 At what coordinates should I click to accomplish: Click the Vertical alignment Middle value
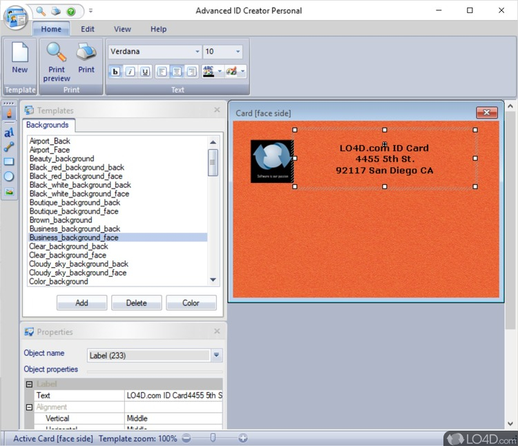[173, 418]
